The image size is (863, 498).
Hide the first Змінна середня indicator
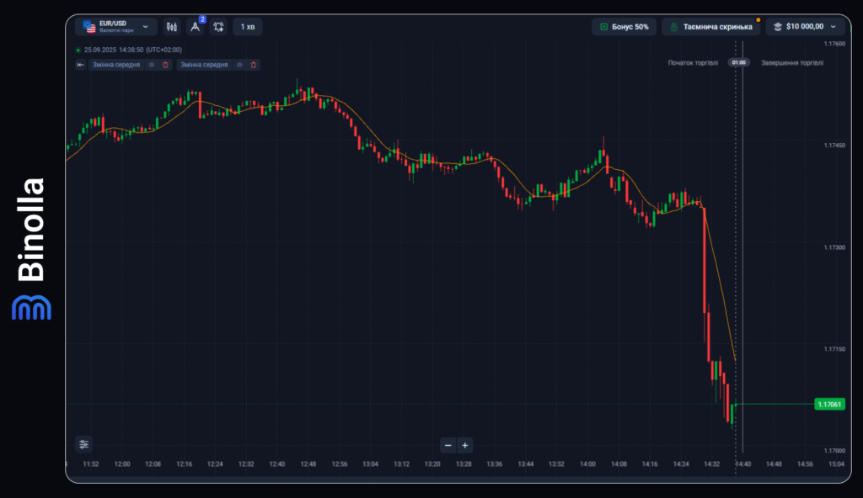(x=152, y=65)
